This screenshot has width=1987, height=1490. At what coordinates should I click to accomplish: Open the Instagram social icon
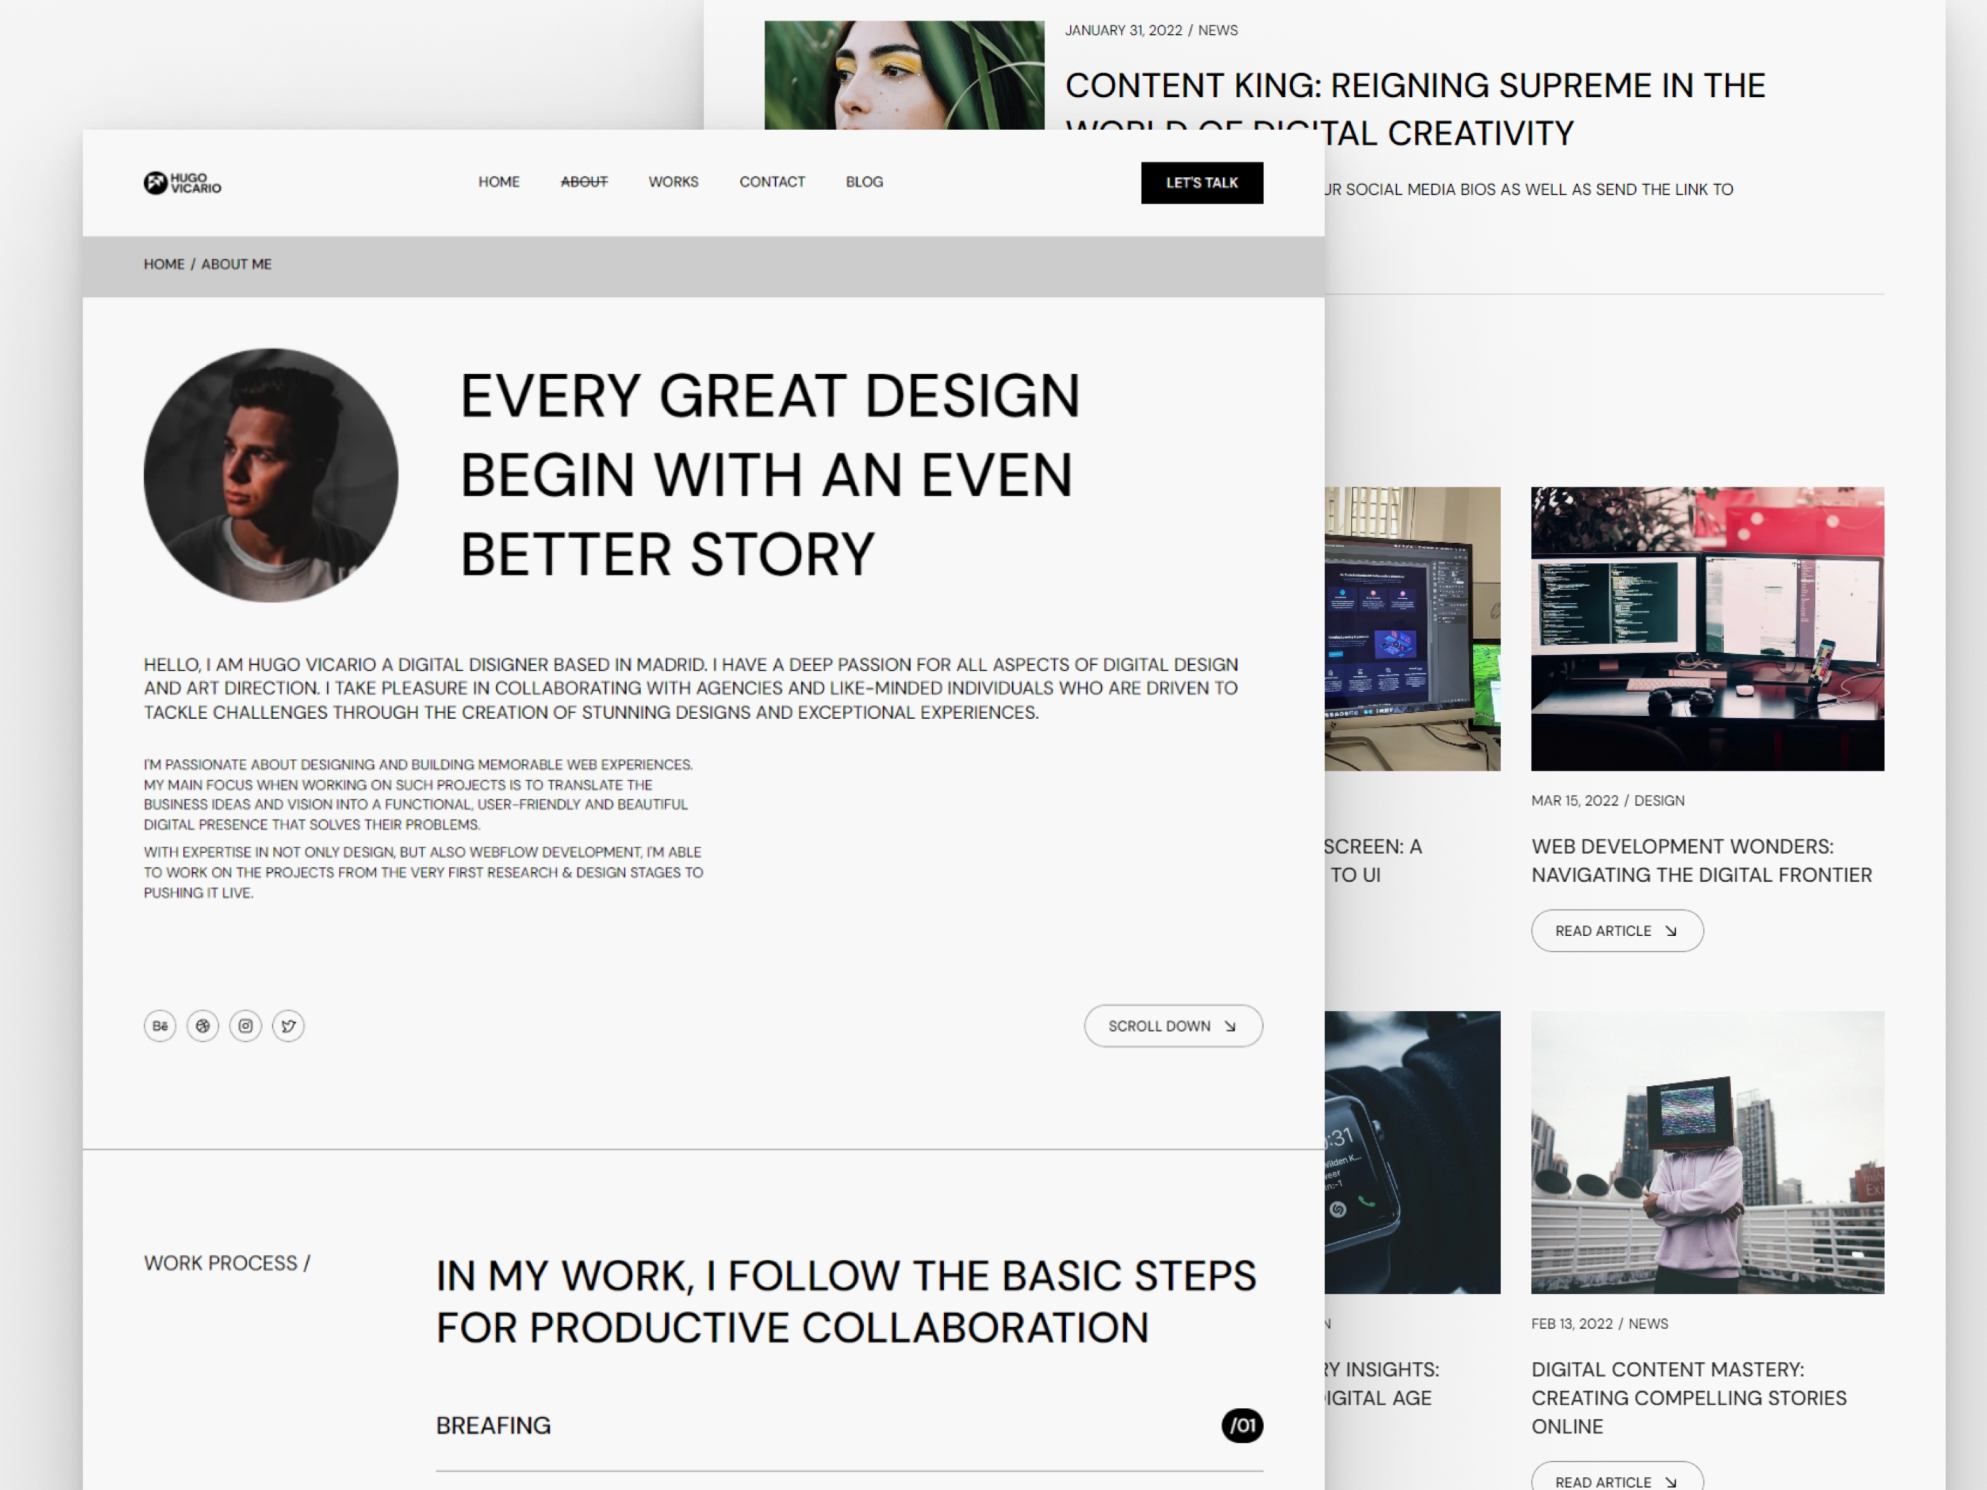[x=246, y=1026]
